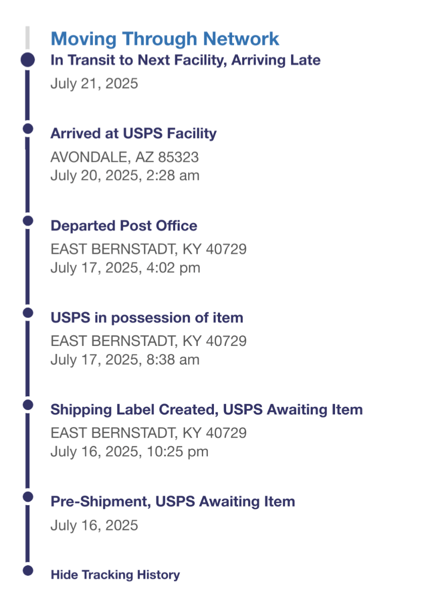The image size is (436, 598).
Task: Click the Moving Through Network heading
Action: pyautogui.click(x=165, y=39)
